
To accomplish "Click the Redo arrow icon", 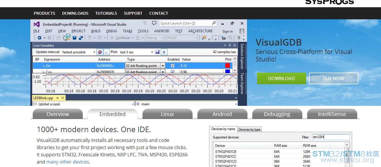I will (x=100, y=38).
